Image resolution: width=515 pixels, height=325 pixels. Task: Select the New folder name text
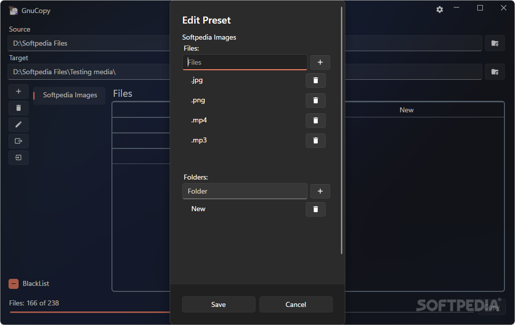(198, 209)
